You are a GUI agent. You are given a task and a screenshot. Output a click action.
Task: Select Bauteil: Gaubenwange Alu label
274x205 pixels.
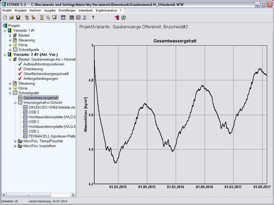click(x=47, y=60)
